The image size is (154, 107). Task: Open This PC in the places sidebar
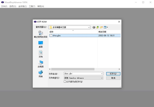tap(41, 64)
